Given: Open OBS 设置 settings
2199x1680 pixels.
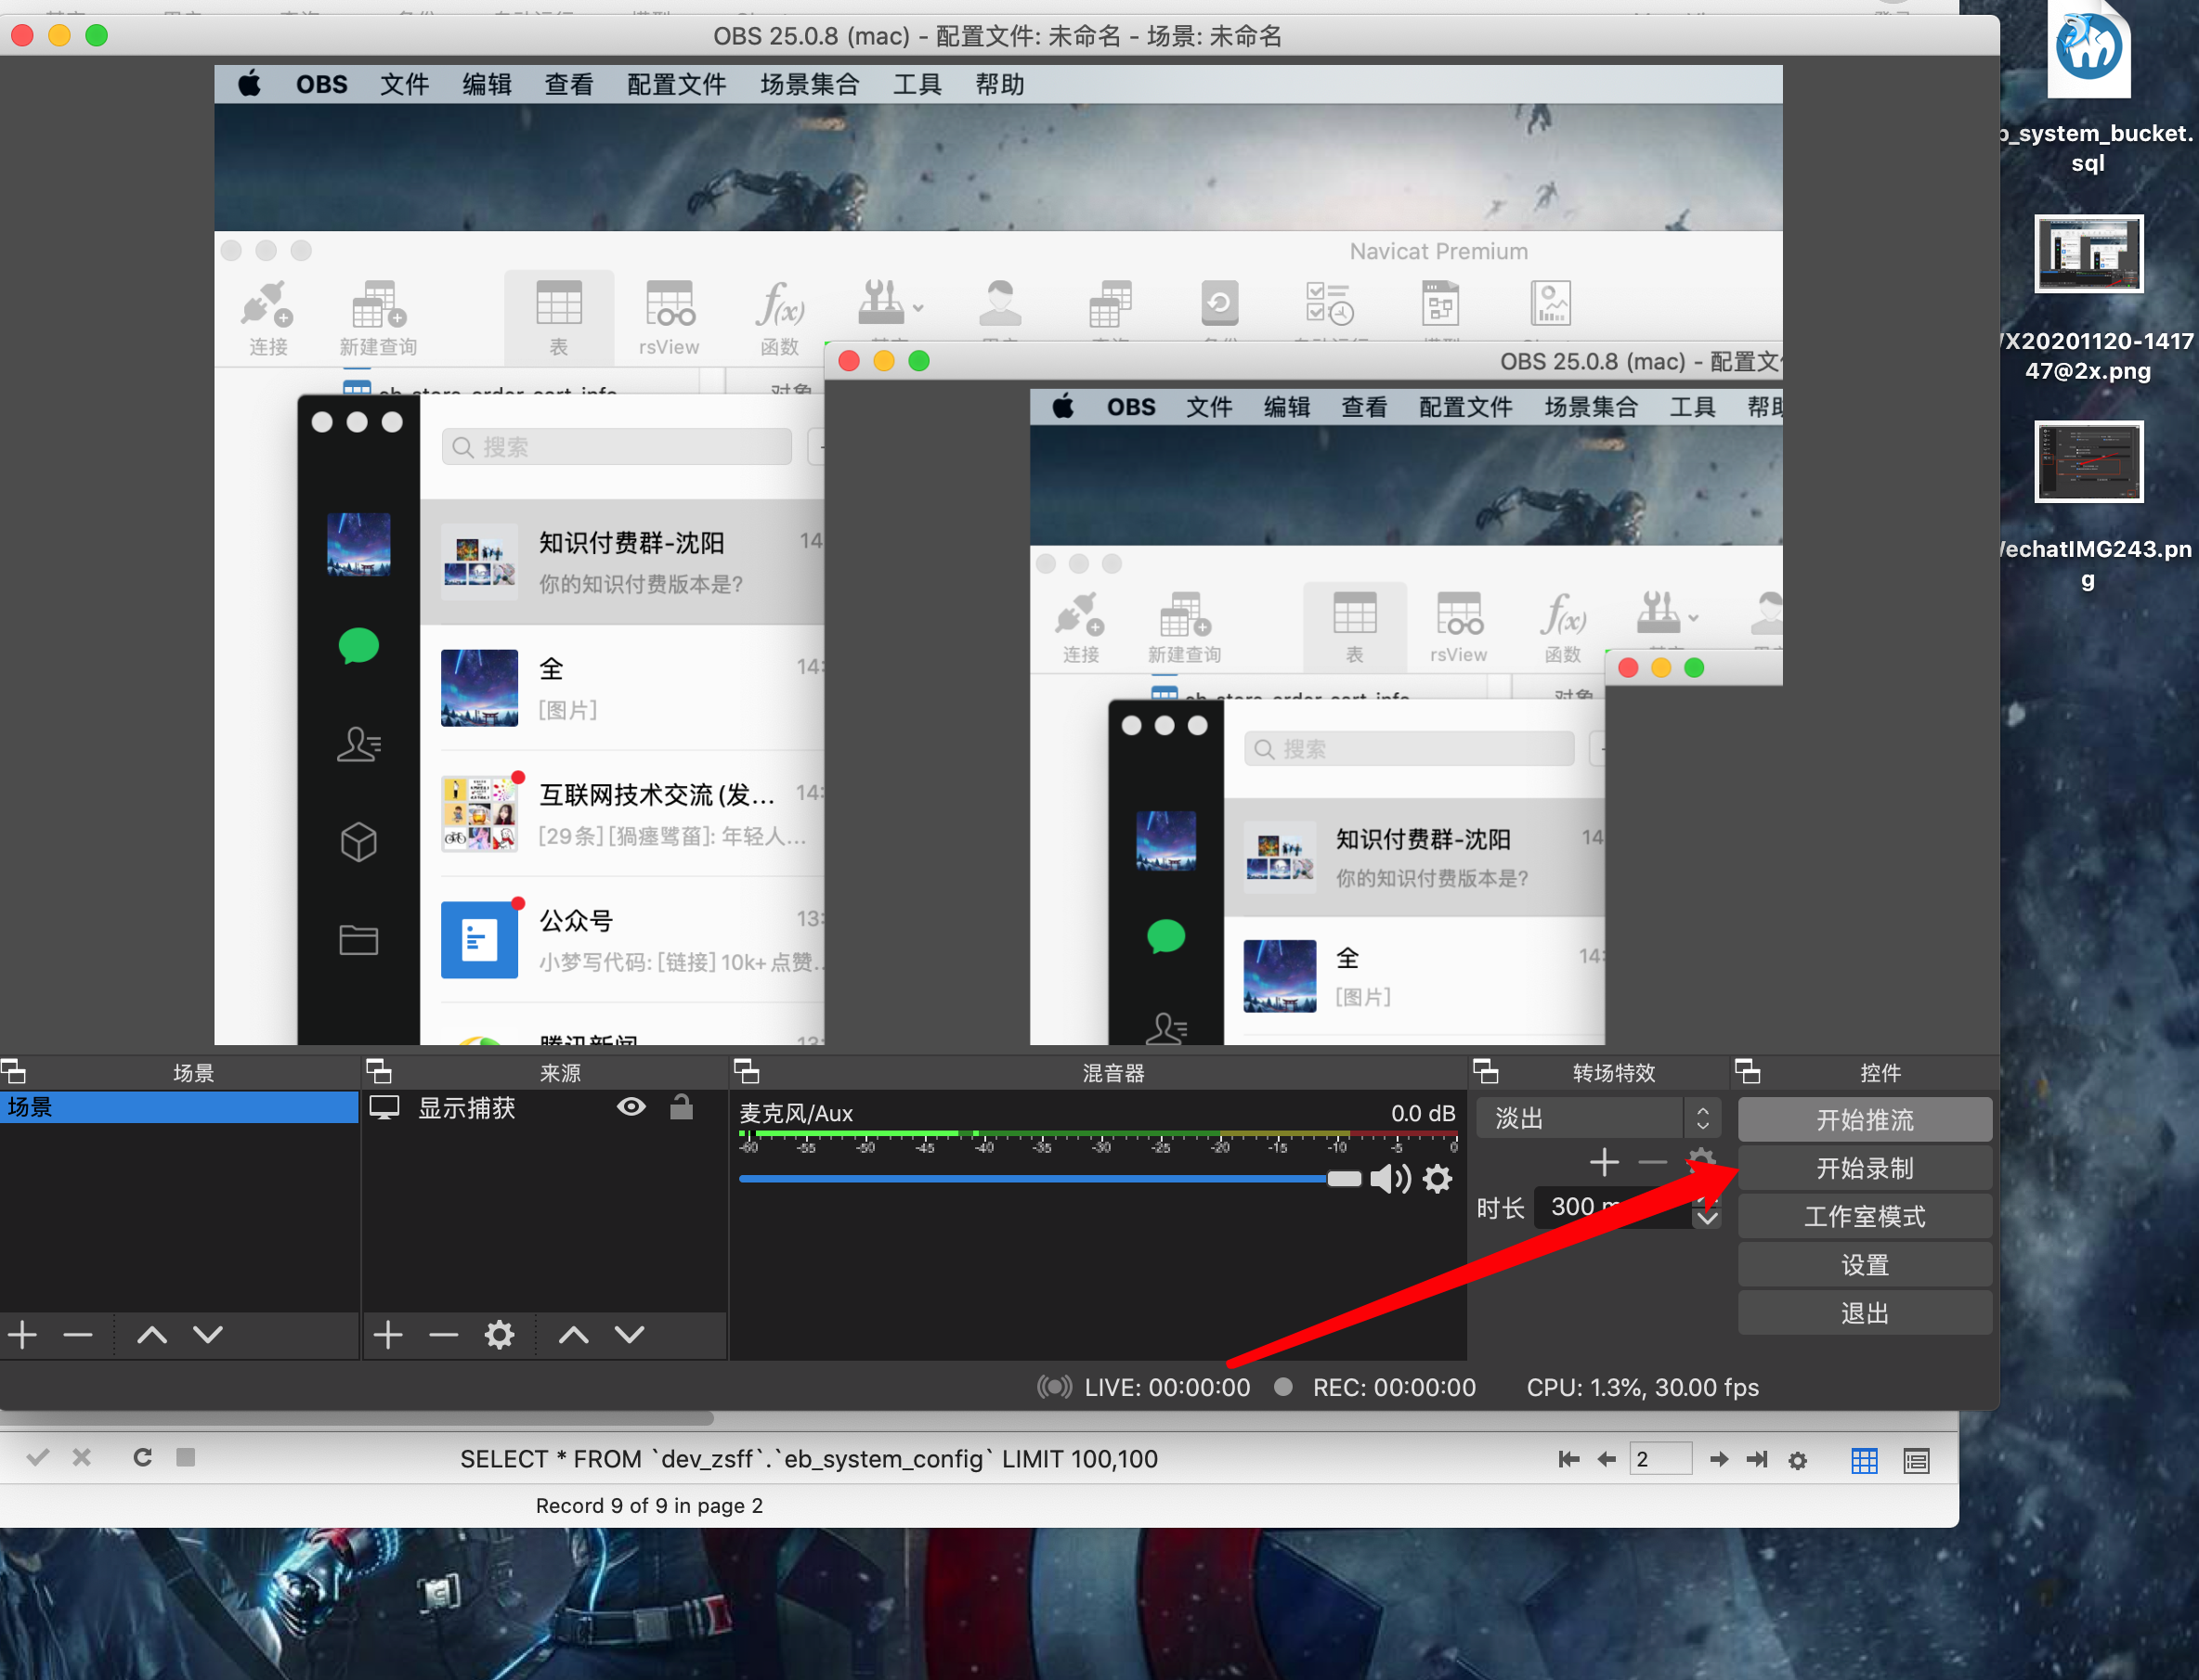Looking at the screenshot, I should (x=1865, y=1265).
